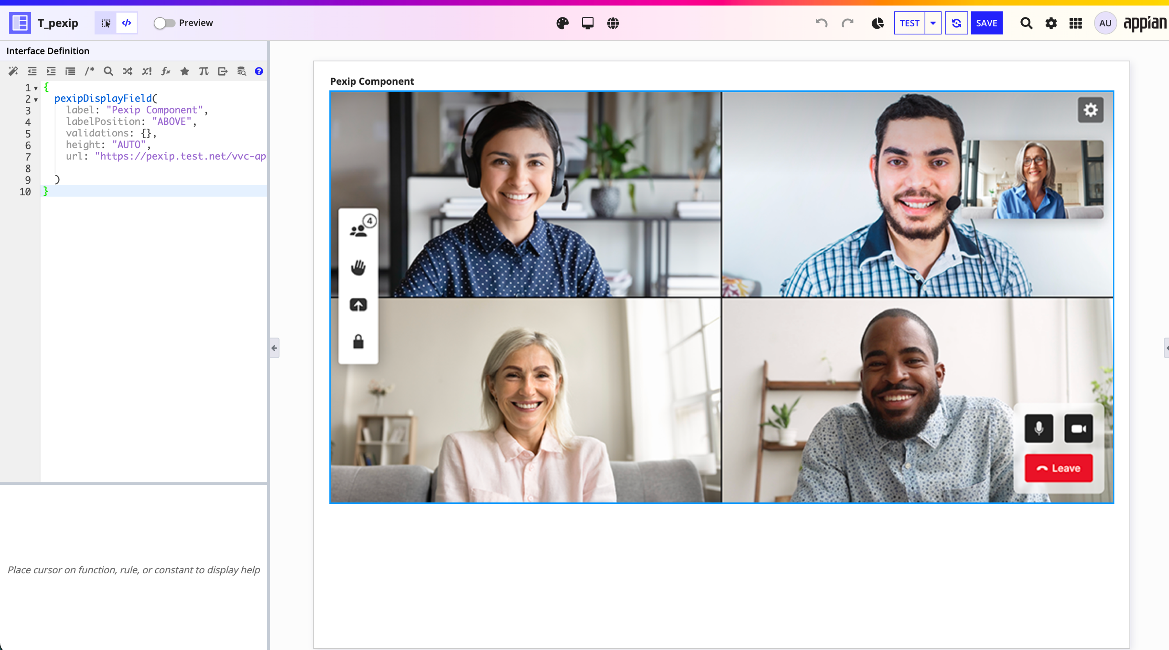This screenshot has width=1169, height=650.
Task: Click the desktop monitor display icon
Action: (x=588, y=23)
